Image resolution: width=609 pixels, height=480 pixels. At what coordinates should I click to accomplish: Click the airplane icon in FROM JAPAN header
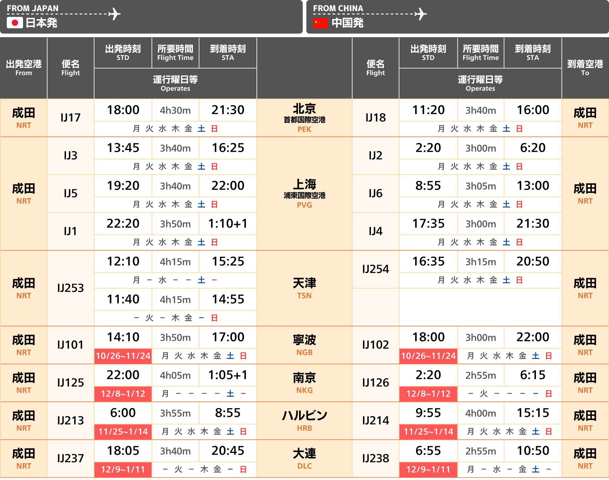pos(115,14)
